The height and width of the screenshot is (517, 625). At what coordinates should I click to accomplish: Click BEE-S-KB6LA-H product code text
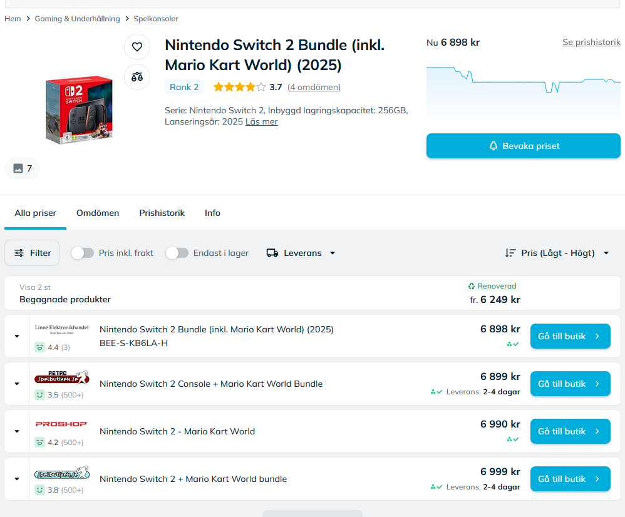133,343
